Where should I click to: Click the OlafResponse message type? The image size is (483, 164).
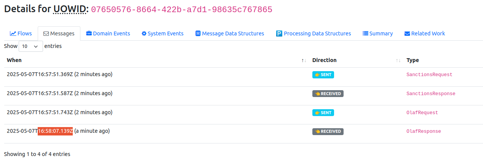pyautogui.click(x=424, y=131)
